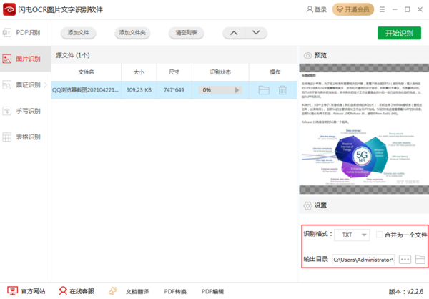The height and width of the screenshot is (299, 429).
Task: Open output folder icon beside ellipsis
Action: click(x=420, y=258)
